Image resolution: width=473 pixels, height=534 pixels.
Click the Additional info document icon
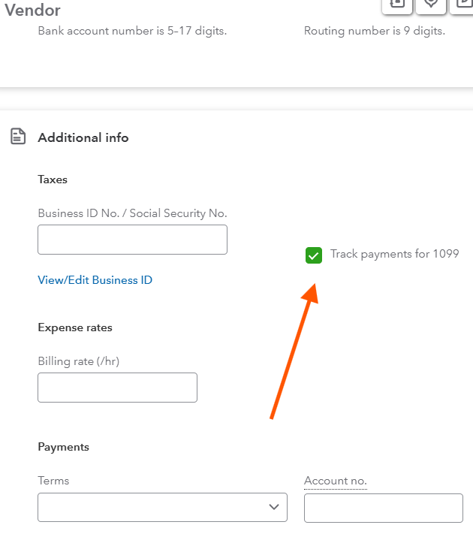[x=17, y=137]
